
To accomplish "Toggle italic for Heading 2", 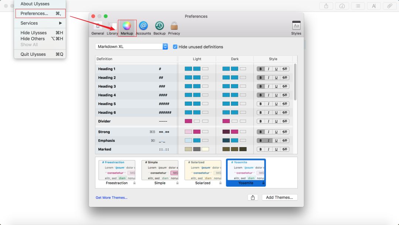I will (x=269, y=78).
